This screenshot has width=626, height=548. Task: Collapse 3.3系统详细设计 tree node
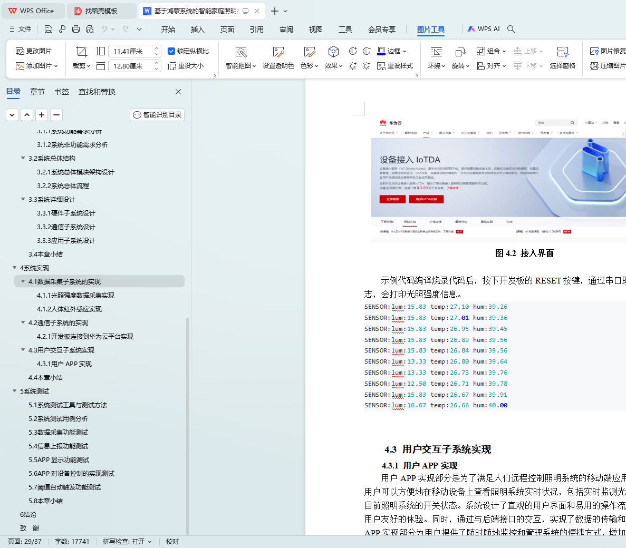coord(23,199)
